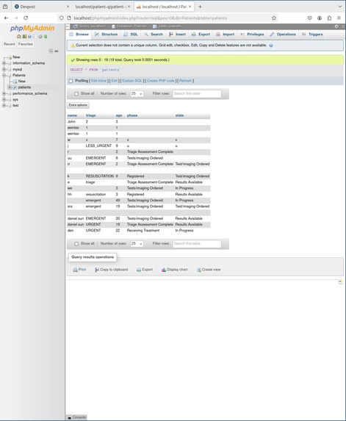The height and width of the screenshot is (421, 346).
Task: Open the Privileges tab
Action: 252,35
